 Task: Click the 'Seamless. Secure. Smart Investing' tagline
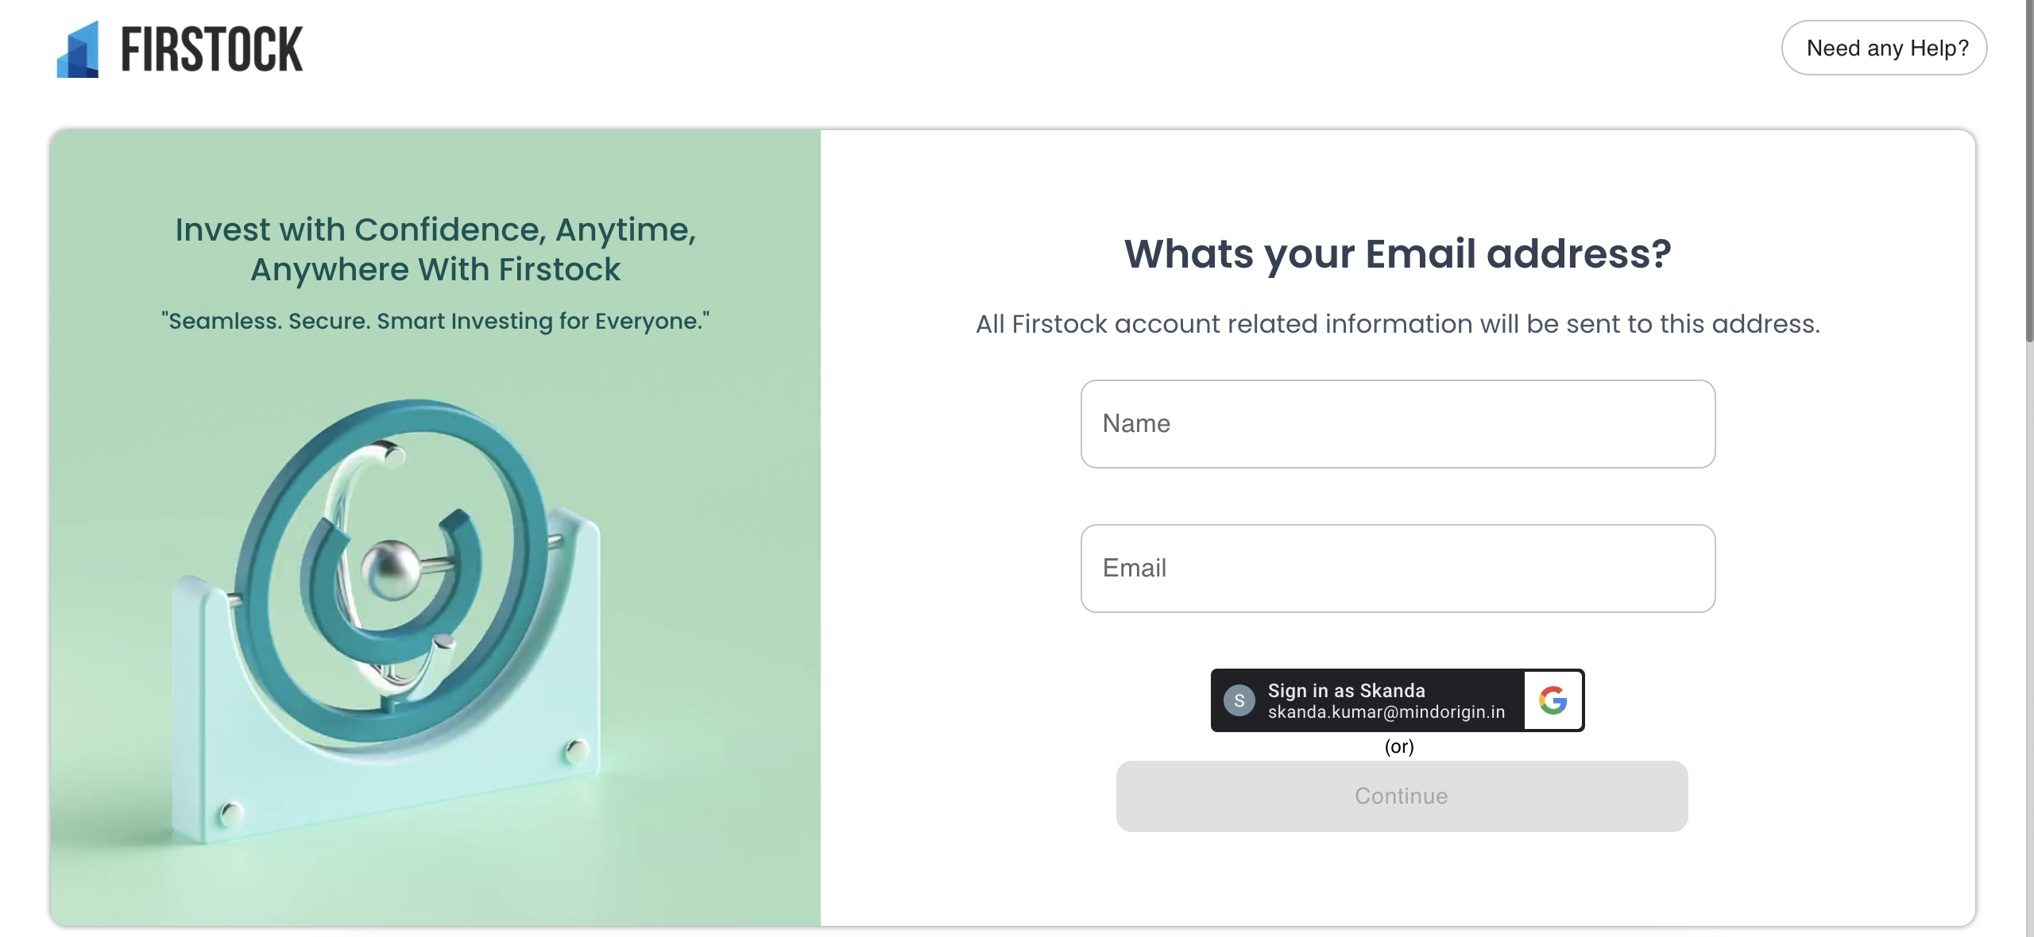click(435, 321)
